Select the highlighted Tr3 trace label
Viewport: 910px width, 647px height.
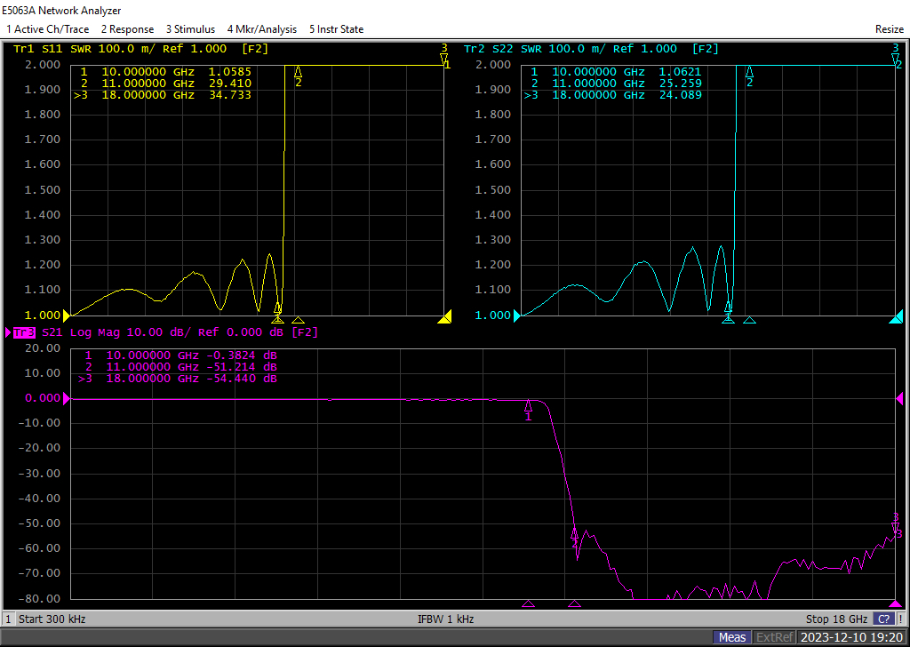pyautogui.click(x=23, y=332)
